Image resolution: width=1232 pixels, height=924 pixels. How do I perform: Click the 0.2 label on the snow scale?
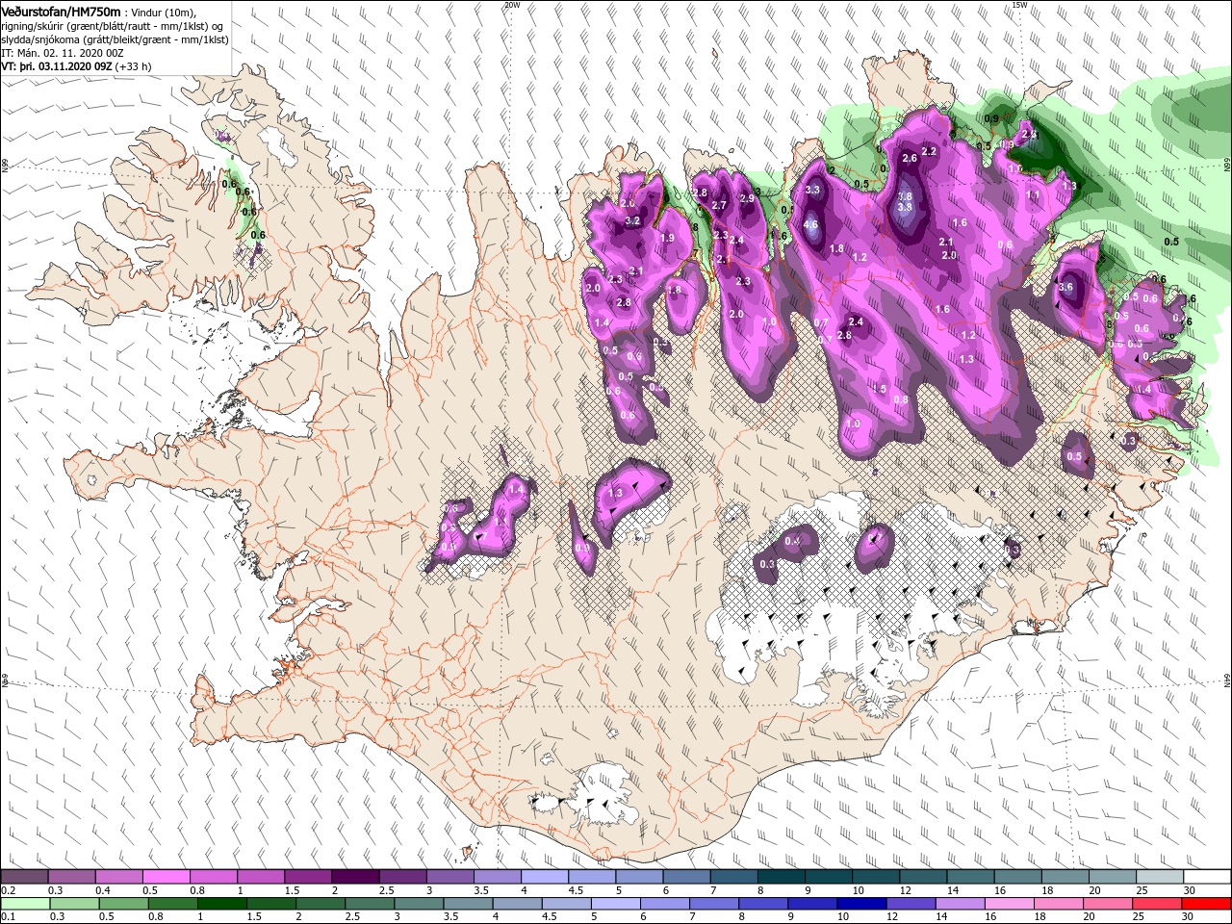pyautogui.click(x=8, y=890)
